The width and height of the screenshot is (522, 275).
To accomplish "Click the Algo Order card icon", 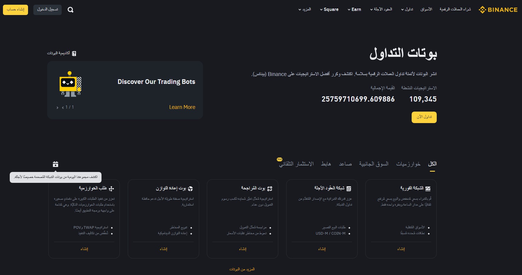I will [x=111, y=188].
